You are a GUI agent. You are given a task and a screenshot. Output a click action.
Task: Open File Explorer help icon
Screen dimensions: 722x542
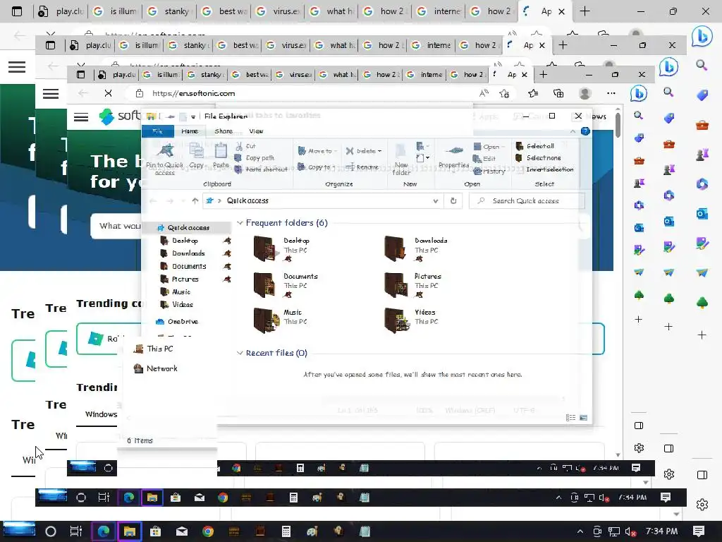(x=585, y=131)
